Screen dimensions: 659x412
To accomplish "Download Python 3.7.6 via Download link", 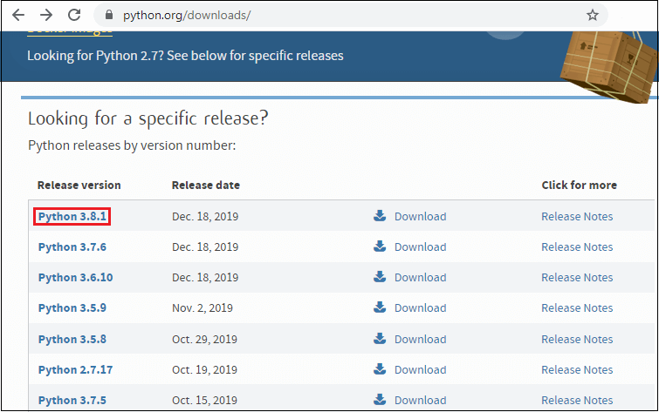I will click(x=420, y=247).
